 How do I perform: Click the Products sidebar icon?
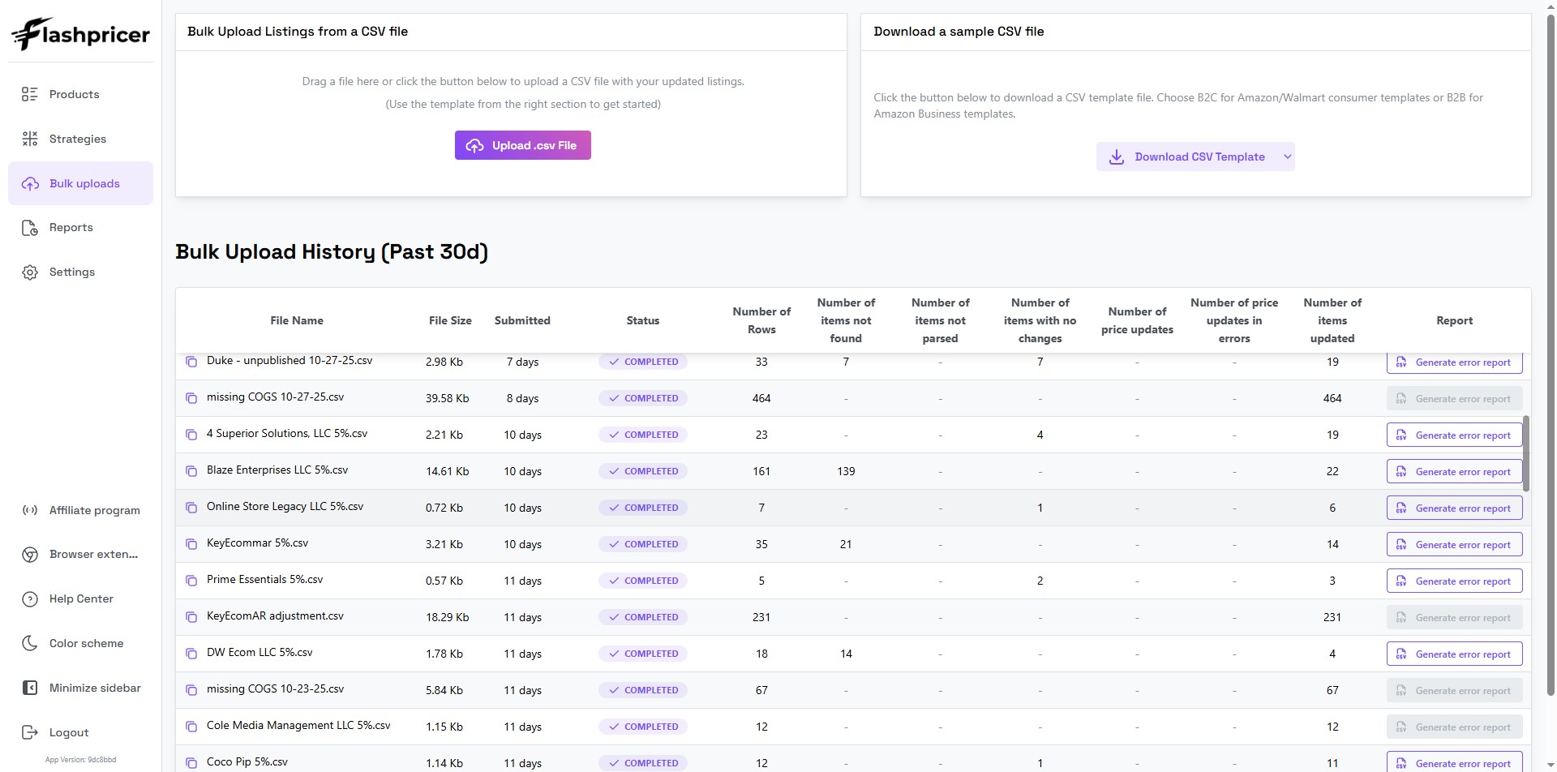click(x=30, y=95)
